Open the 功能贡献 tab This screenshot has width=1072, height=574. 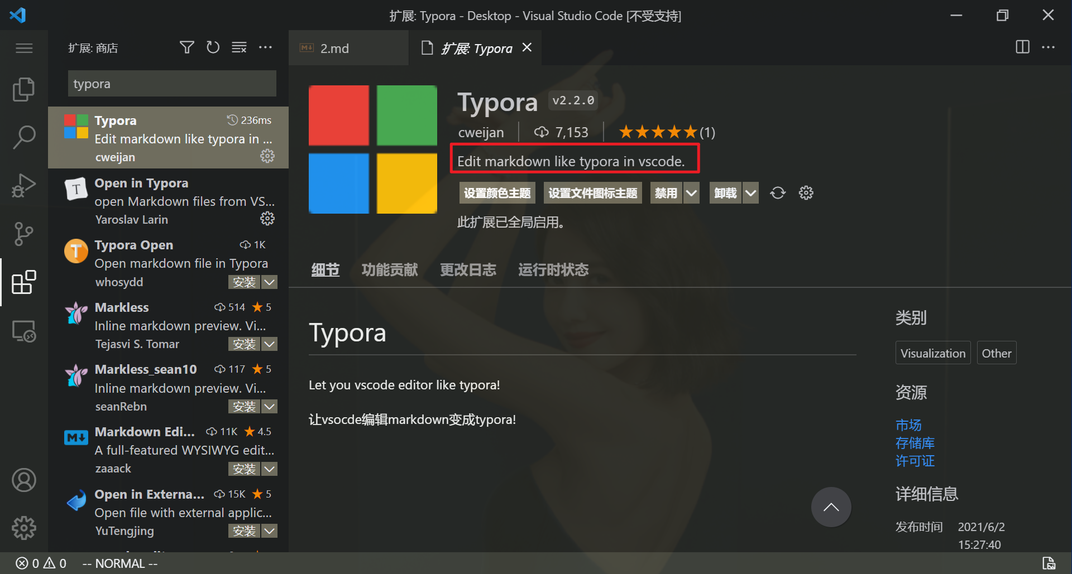tap(390, 270)
